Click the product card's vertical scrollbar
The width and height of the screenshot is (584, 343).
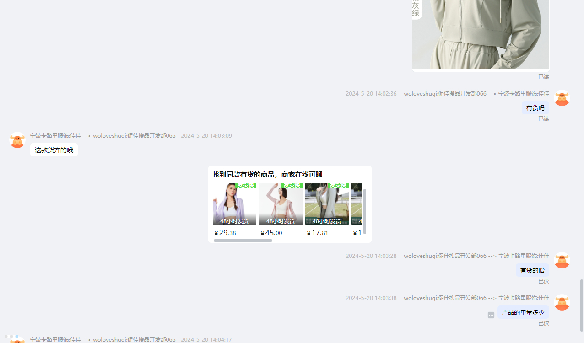coord(365,211)
